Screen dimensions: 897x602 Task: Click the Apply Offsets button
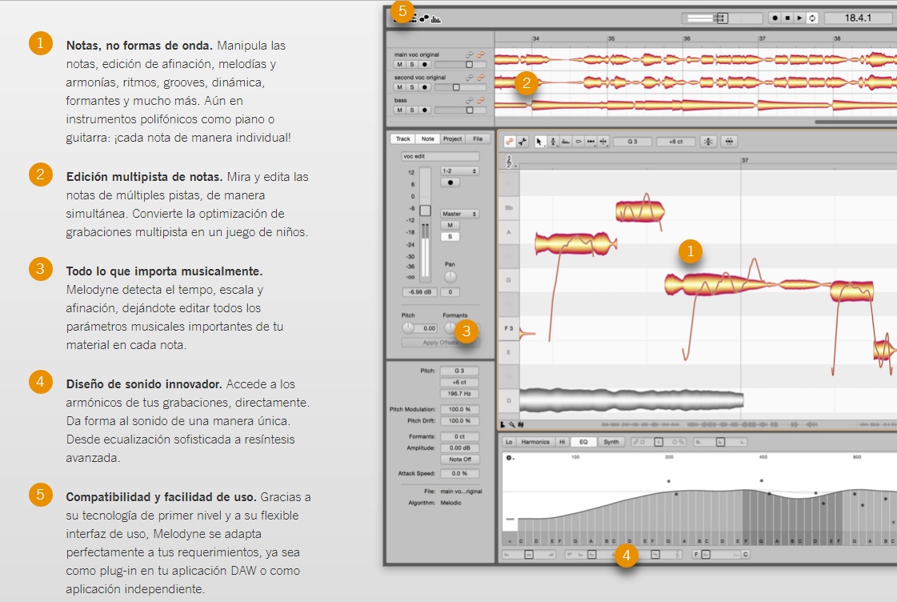pyautogui.click(x=440, y=343)
